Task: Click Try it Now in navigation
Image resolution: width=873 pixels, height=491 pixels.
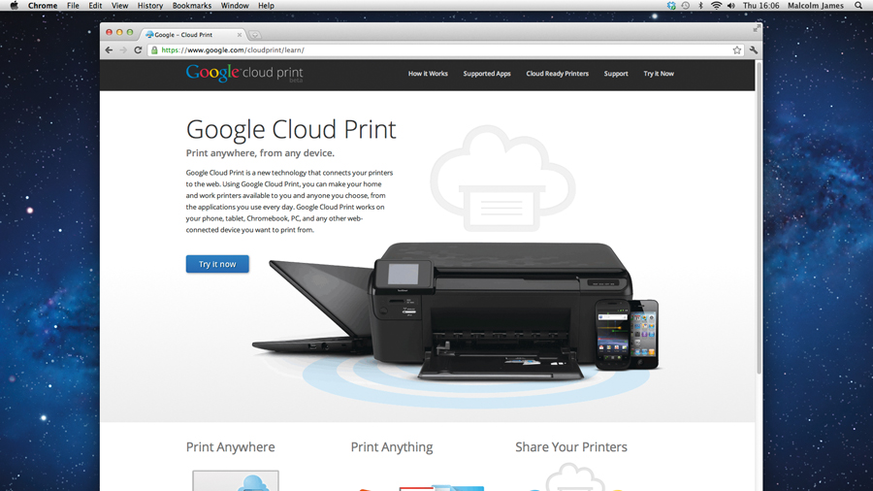Action: [659, 74]
